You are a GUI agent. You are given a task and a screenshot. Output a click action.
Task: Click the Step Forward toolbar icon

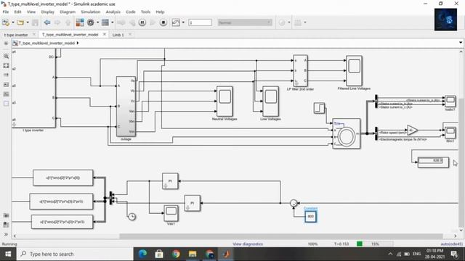pyautogui.click(x=153, y=22)
